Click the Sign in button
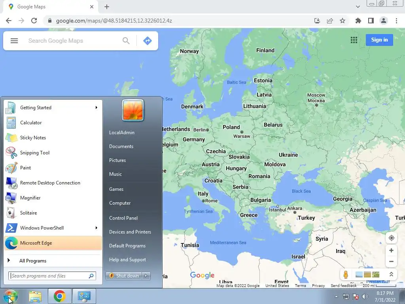The image size is (405, 304). (x=379, y=40)
